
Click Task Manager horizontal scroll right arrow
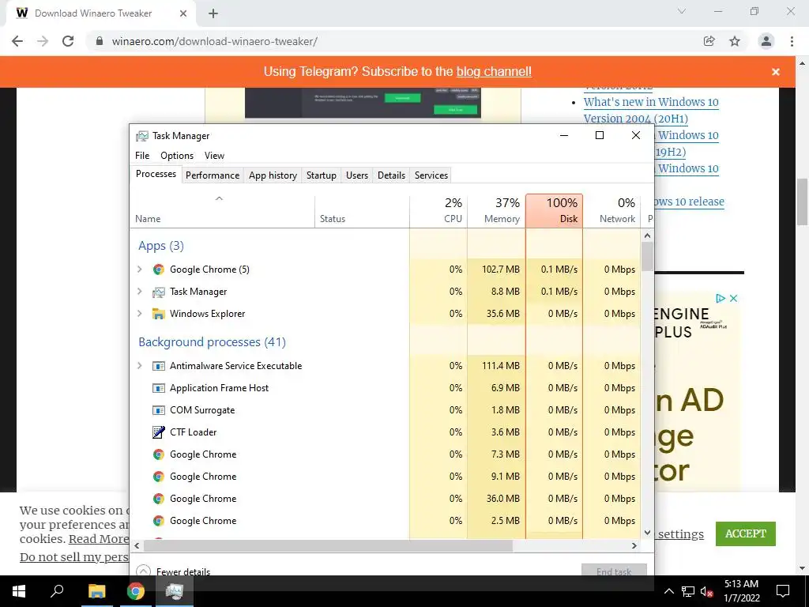(634, 545)
